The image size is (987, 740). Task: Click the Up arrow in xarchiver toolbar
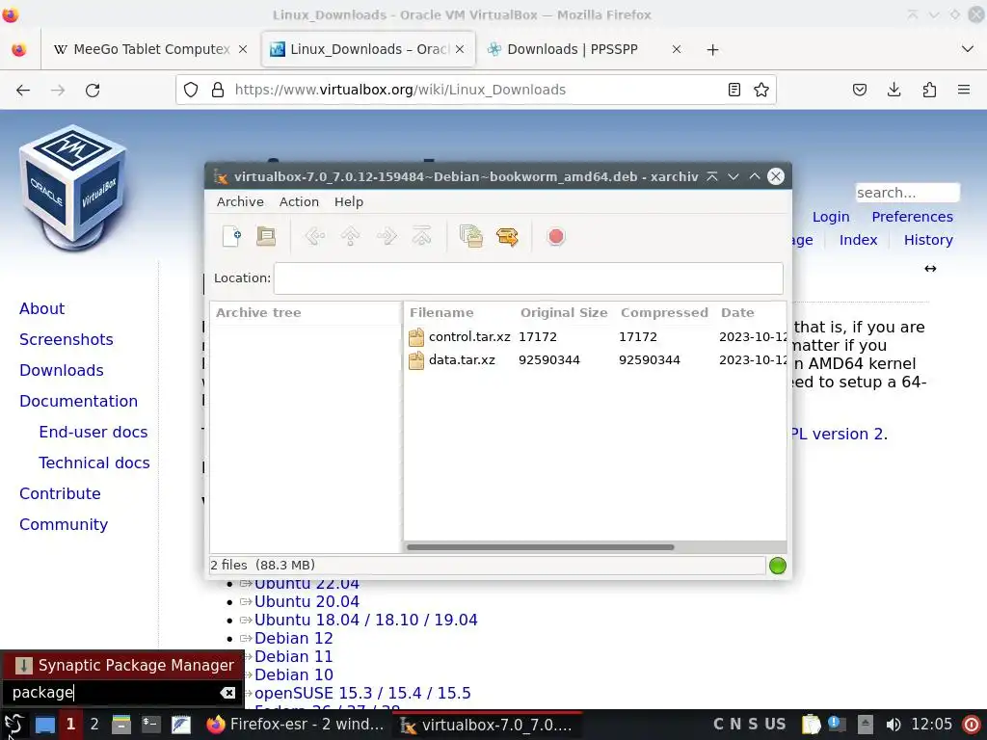(x=351, y=237)
